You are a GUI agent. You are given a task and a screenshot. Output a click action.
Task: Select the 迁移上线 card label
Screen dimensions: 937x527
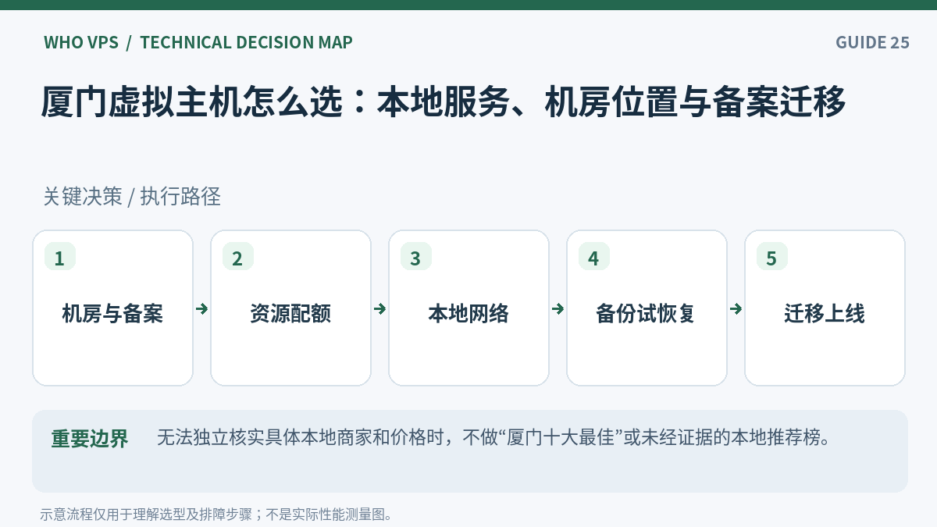(x=825, y=314)
